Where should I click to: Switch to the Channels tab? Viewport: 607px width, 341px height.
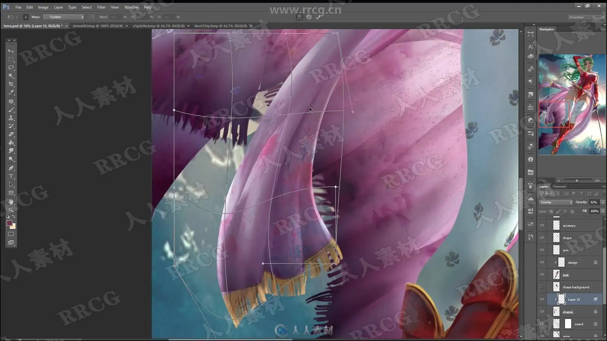pos(559,187)
